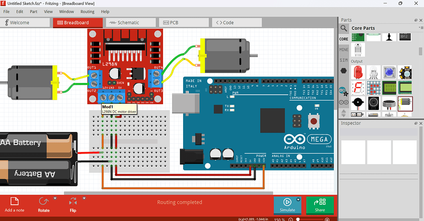This screenshot has height=221, width=424.
Task: Open the View menu
Action: tap(48, 11)
